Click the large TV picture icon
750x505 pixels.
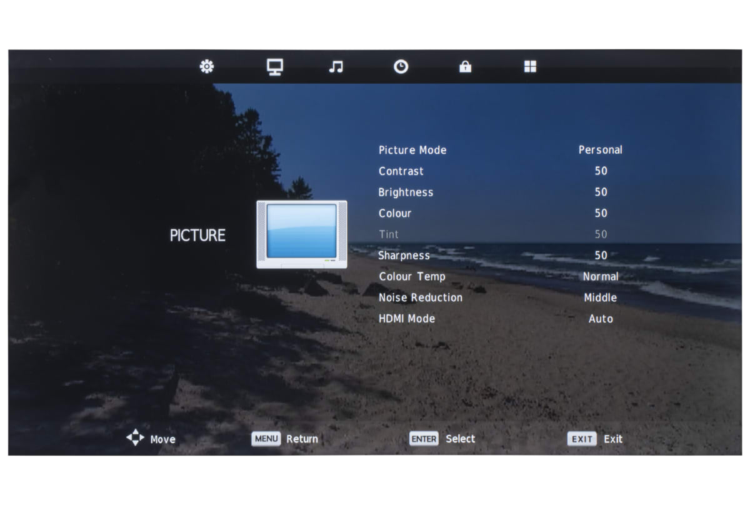point(302,234)
